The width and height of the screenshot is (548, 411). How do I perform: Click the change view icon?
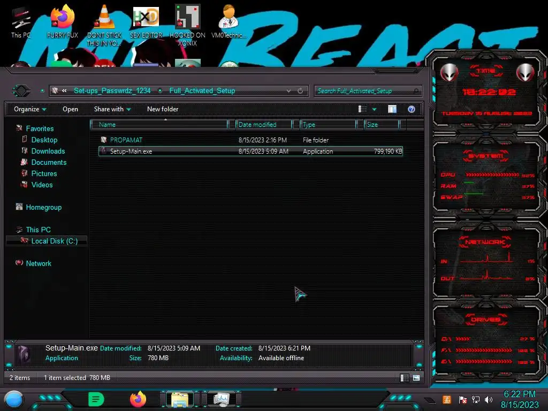[x=362, y=109]
